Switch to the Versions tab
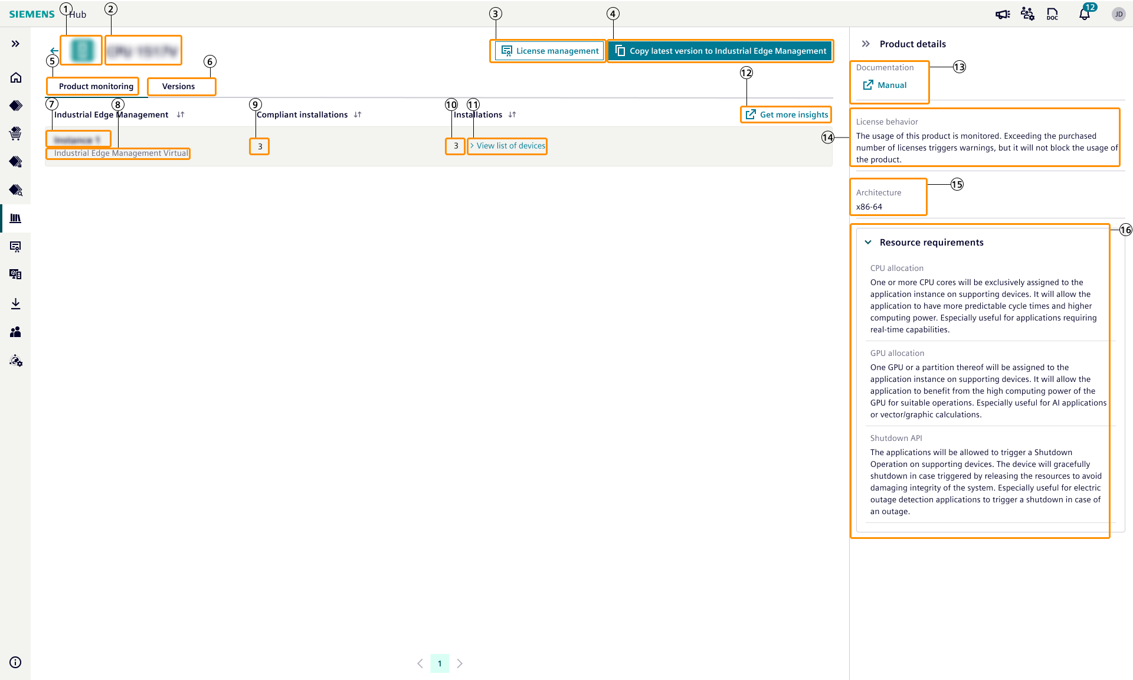This screenshot has height=680, width=1133. pos(179,86)
